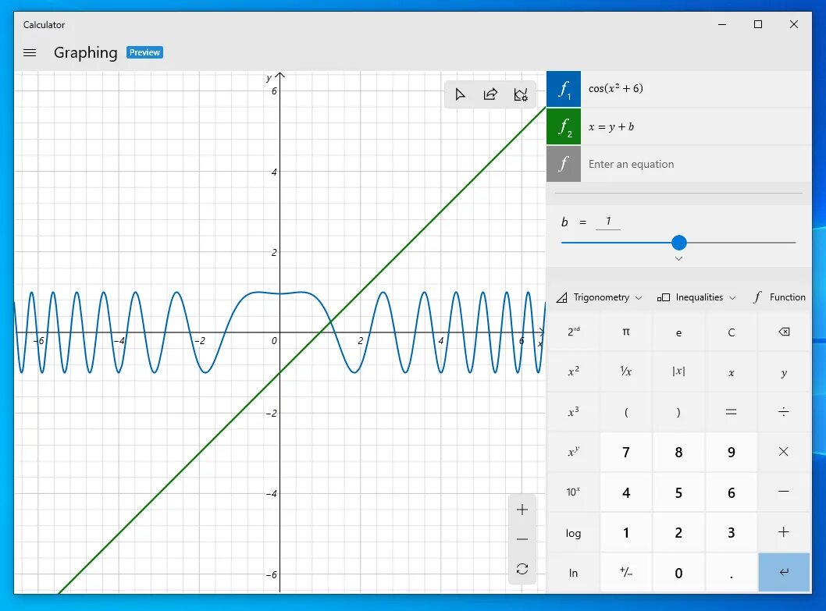Toggle the 2nd function key
Screen dimensions: 826x611
click(x=574, y=332)
